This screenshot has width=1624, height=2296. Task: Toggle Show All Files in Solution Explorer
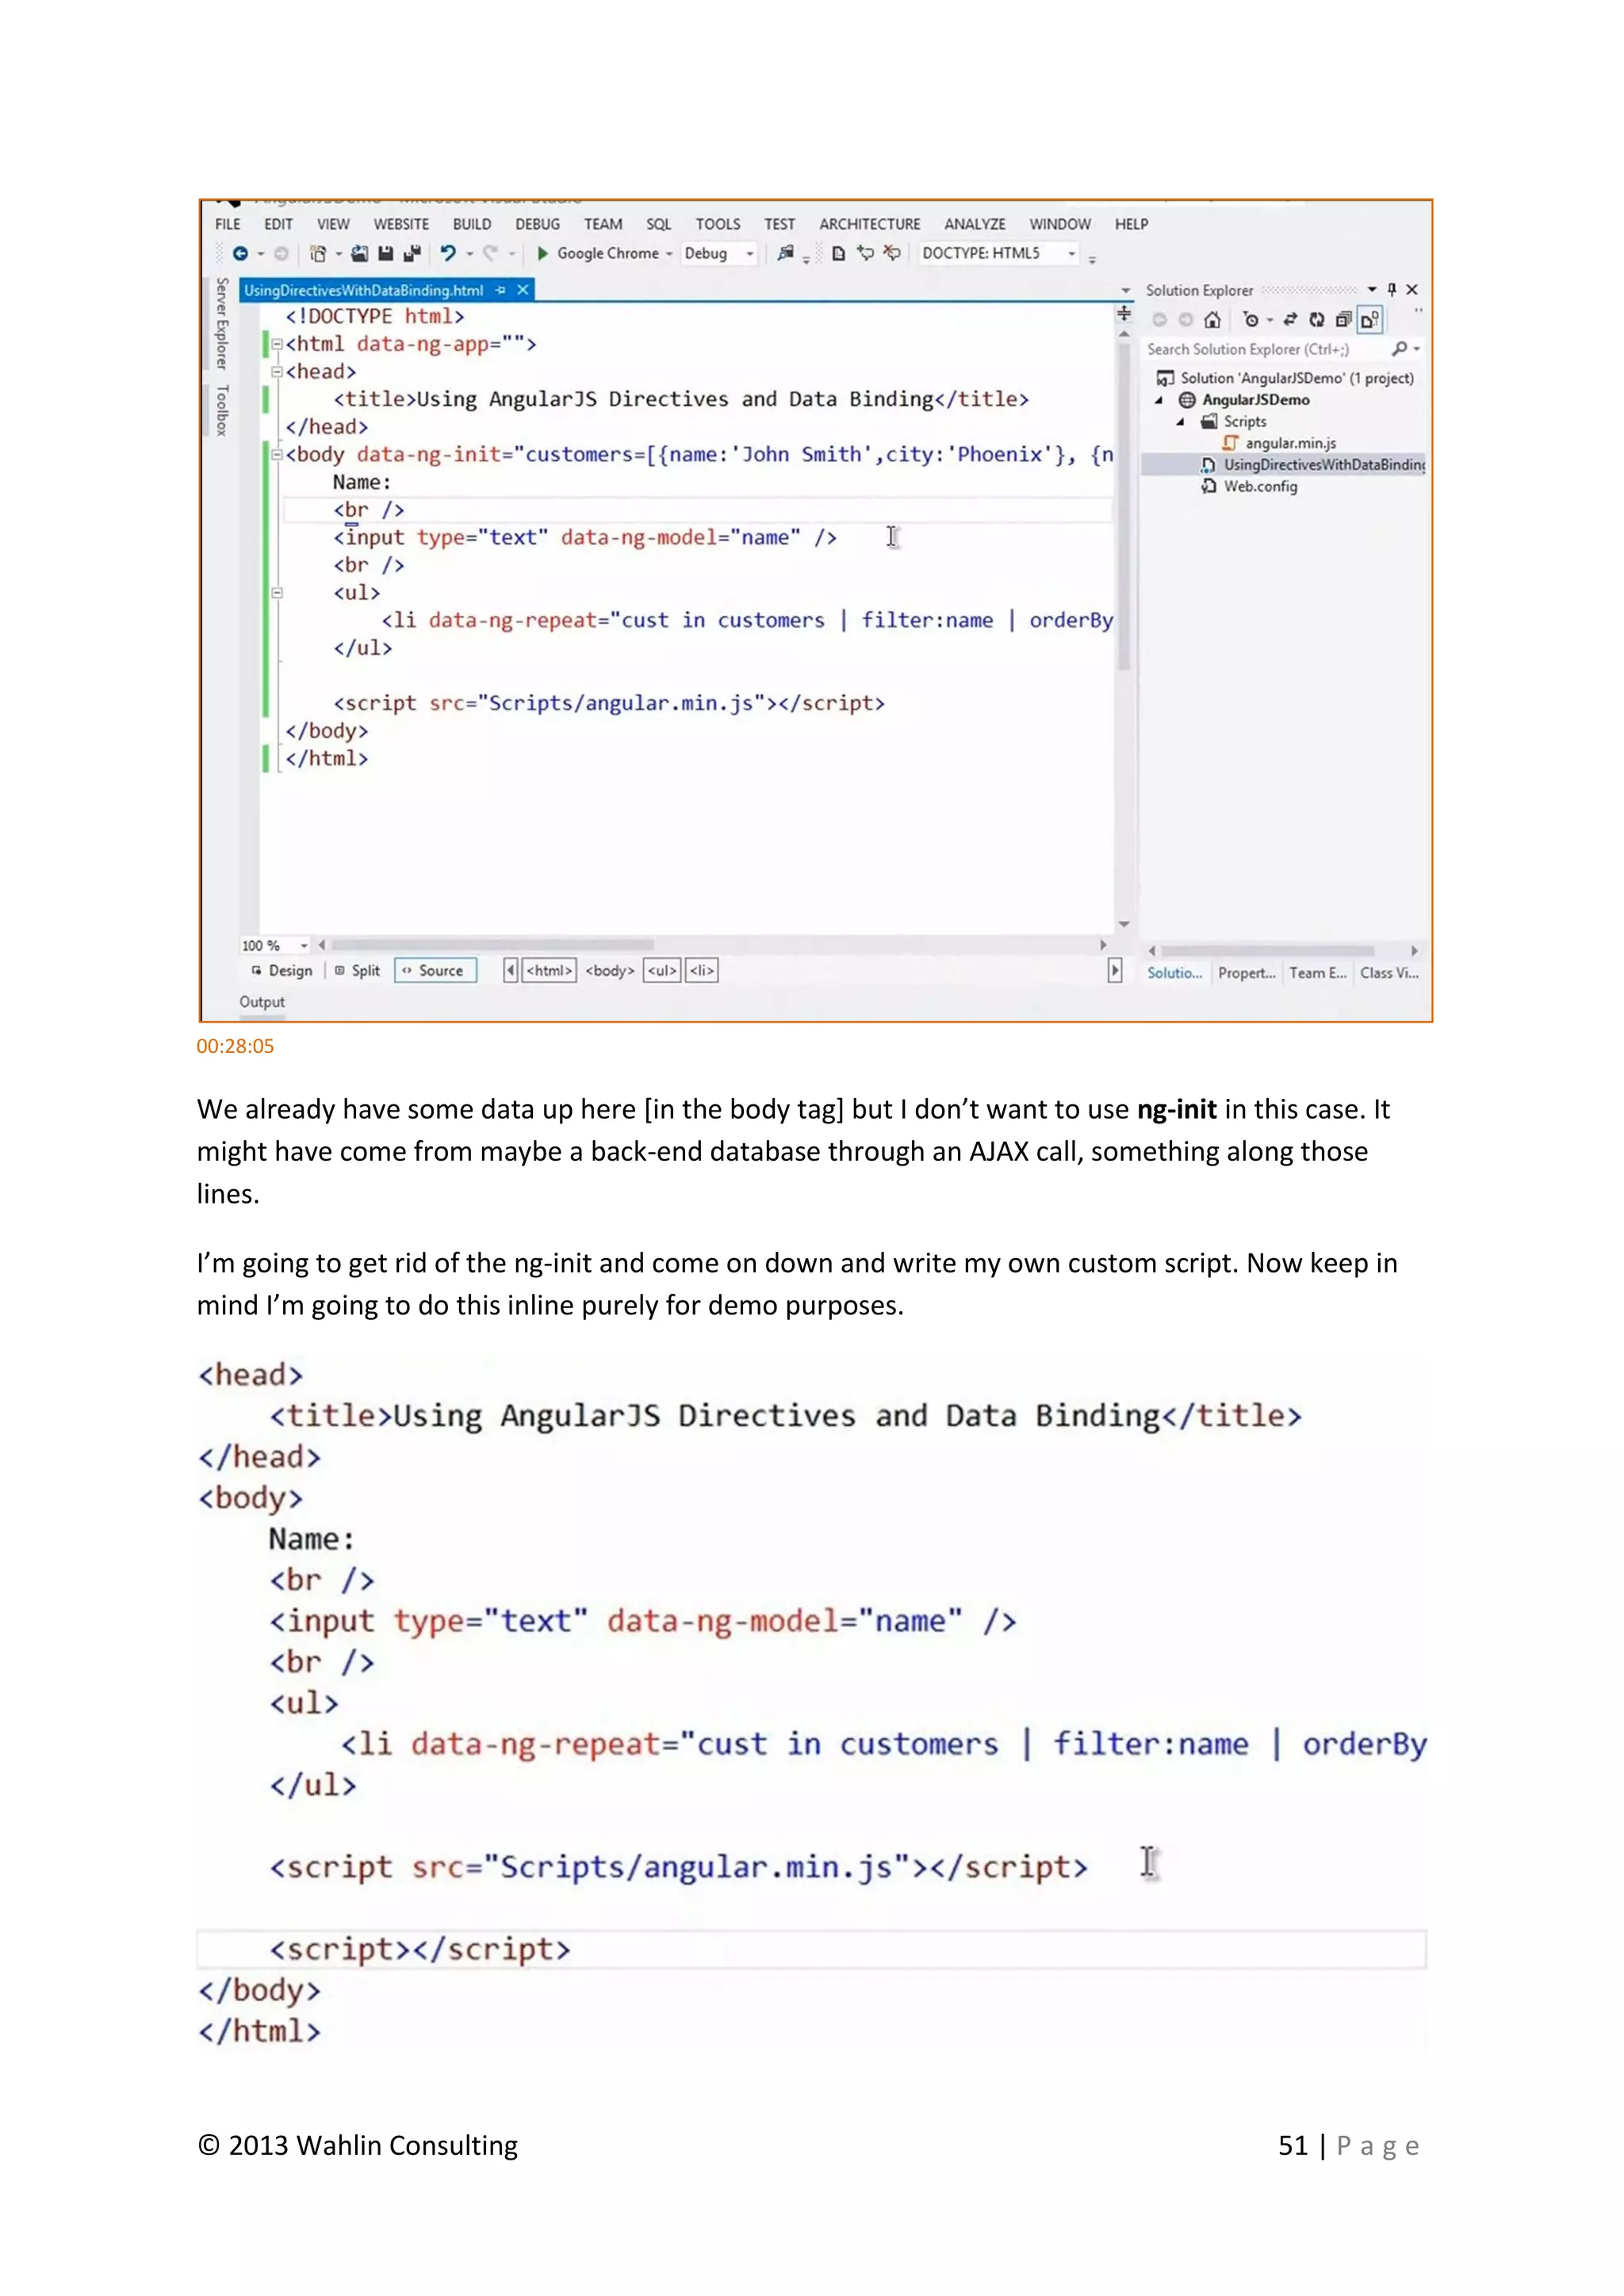pyautogui.click(x=1370, y=320)
